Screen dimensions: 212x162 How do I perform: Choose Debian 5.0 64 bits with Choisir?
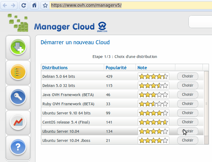coord(188,76)
